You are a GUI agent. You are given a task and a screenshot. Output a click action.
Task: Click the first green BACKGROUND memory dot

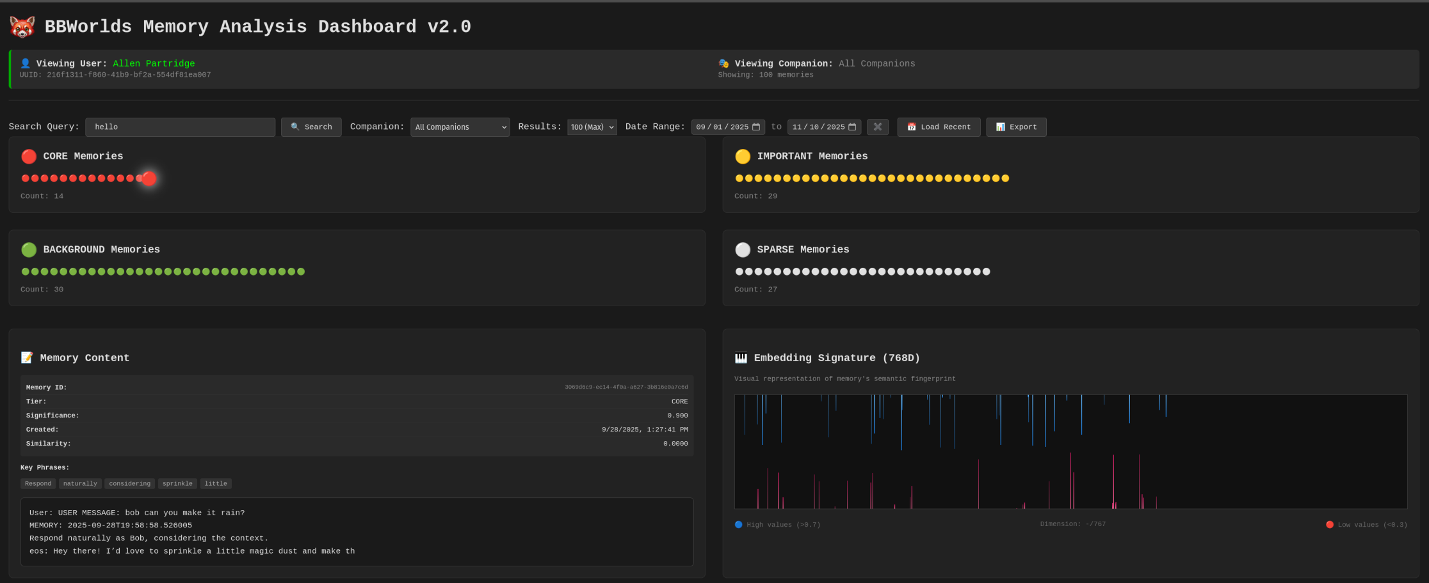26,272
